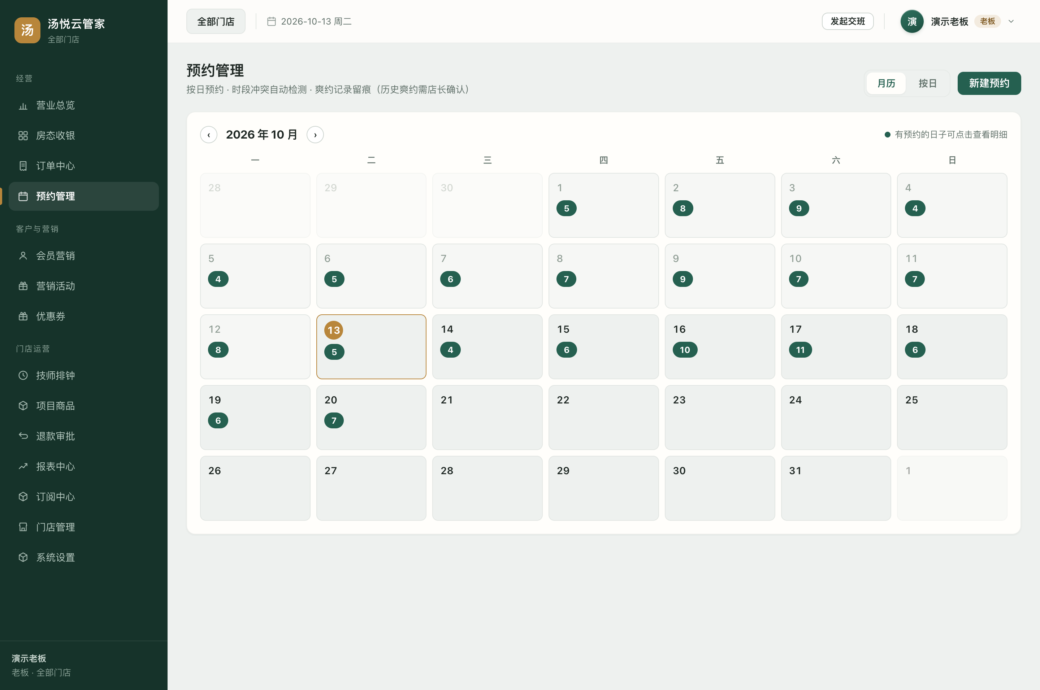Select October 25 day cell
Viewport: 1040px width, 690px height.
952,418
